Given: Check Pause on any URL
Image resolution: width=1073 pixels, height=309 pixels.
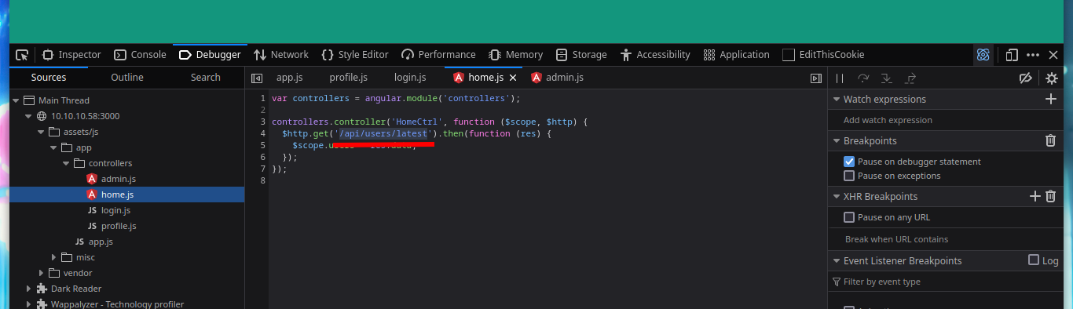Looking at the screenshot, I should coord(849,217).
